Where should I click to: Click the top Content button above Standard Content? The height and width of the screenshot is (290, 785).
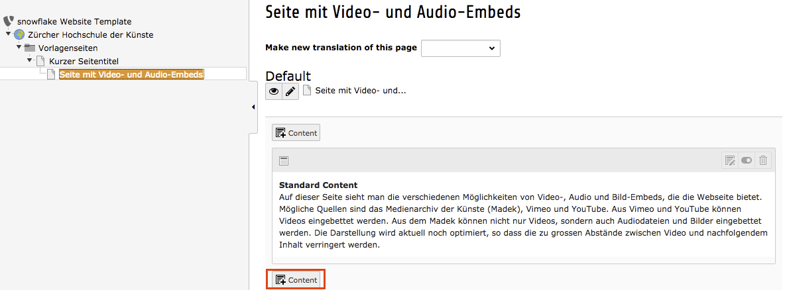[296, 132]
